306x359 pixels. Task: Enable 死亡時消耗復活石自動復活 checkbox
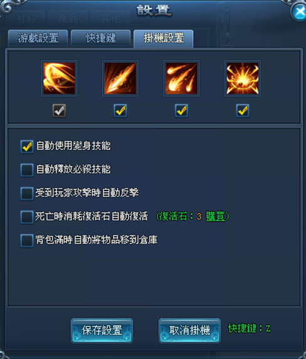pos(27,217)
